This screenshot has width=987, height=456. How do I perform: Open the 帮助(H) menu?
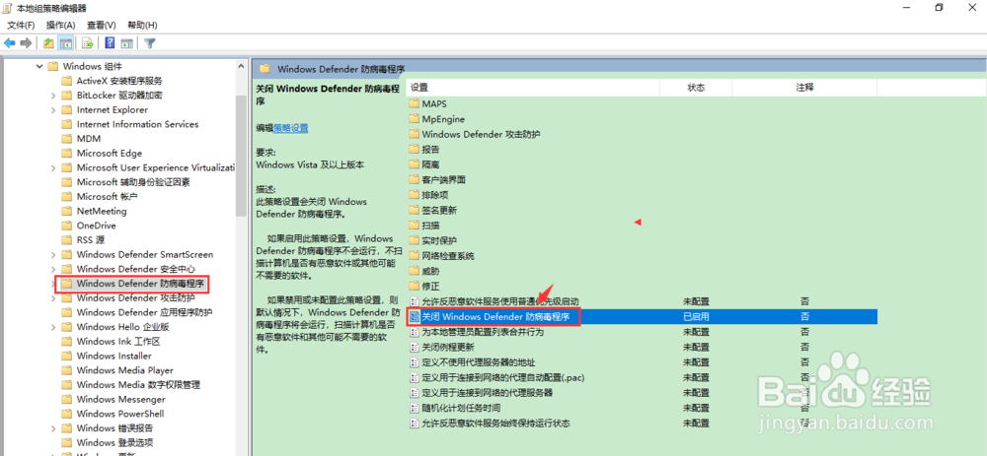pos(142,26)
